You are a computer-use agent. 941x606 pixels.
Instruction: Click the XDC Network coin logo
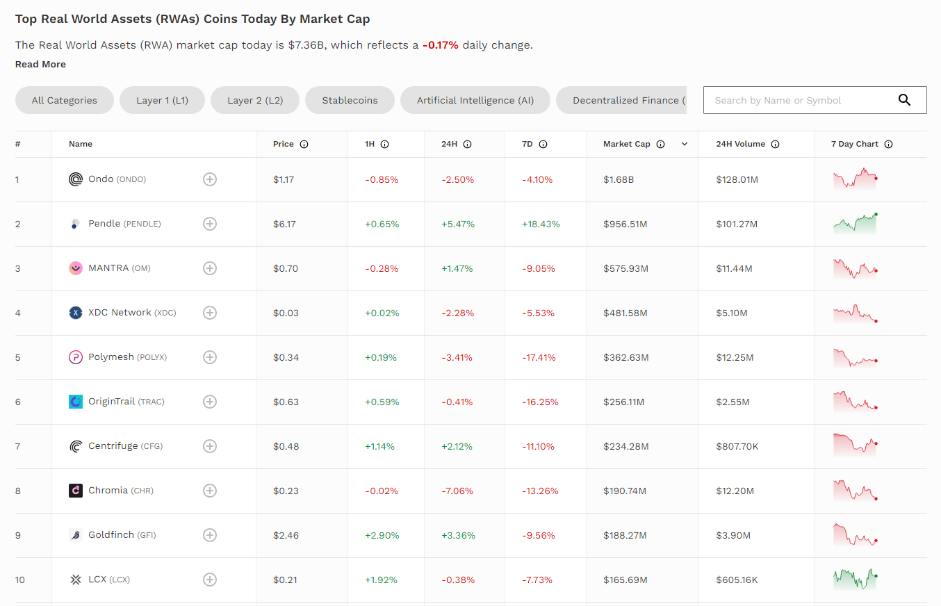tap(76, 313)
